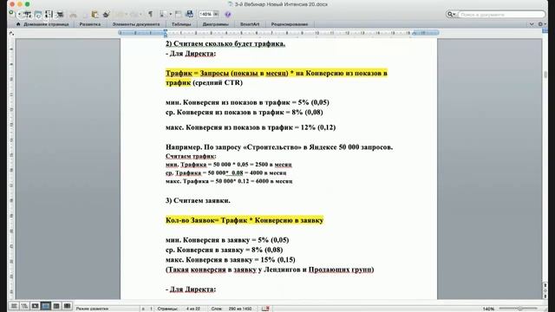Image resolution: width=555 pixels, height=312 pixels.
Task: Select the Format Painter brush icon
Action: (x=106, y=14)
